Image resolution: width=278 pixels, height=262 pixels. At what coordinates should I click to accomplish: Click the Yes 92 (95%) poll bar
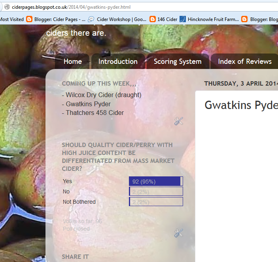(x=156, y=181)
